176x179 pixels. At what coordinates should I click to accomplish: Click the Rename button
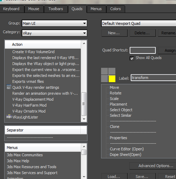tap(167, 33)
